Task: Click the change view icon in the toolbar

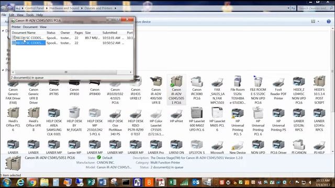Action: [x=313, y=21]
